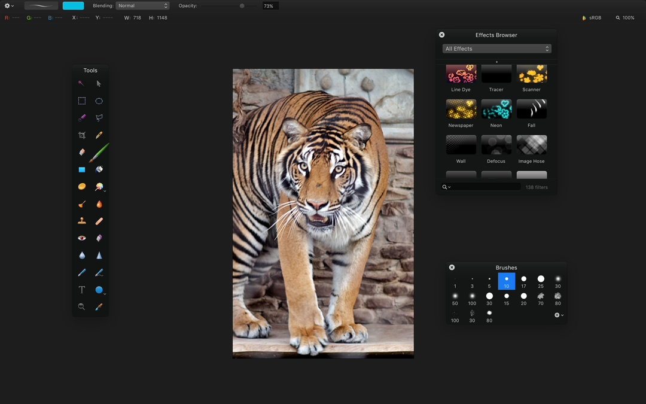This screenshot has height=404, width=646.
Task: Choose the Red Eye tool
Action: (82, 238)
